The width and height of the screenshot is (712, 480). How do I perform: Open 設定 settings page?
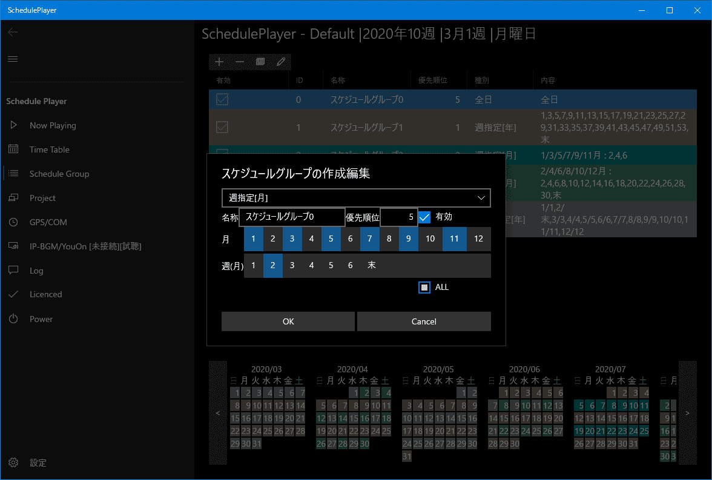38,462
